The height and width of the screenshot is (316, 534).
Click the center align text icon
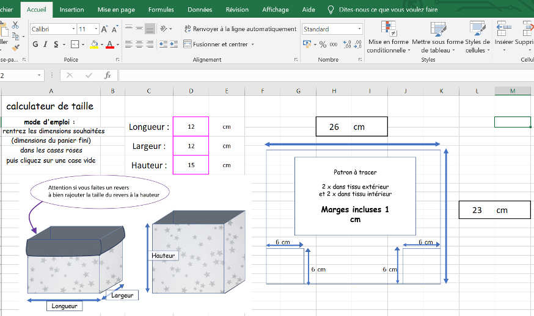tap(139, 45)
